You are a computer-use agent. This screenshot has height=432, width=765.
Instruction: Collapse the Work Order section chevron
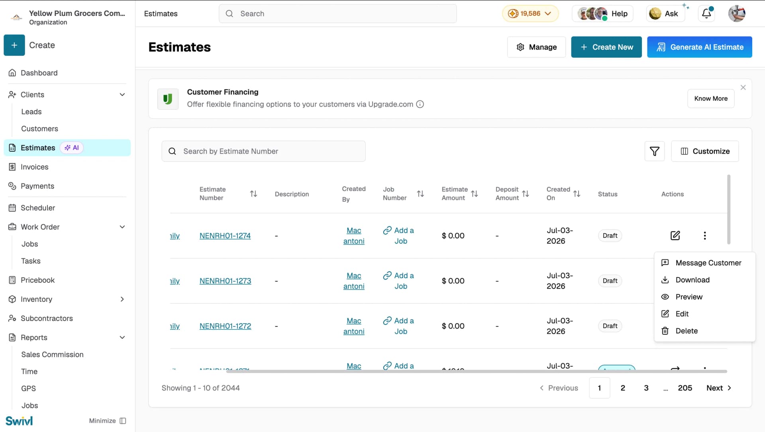pos(122,227)
